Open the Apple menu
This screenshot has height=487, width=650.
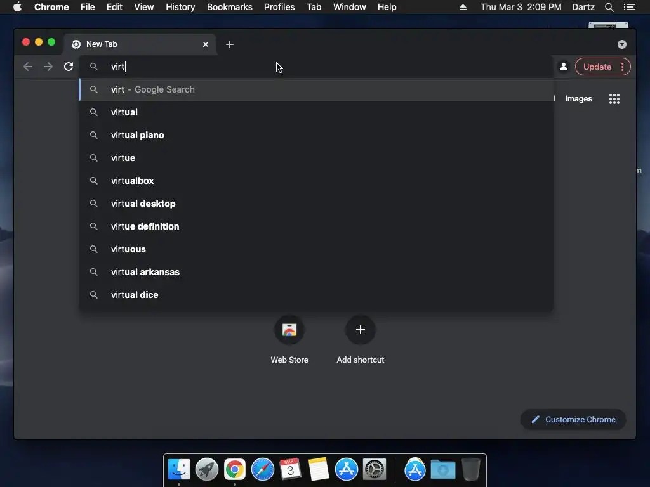point(17,7)
